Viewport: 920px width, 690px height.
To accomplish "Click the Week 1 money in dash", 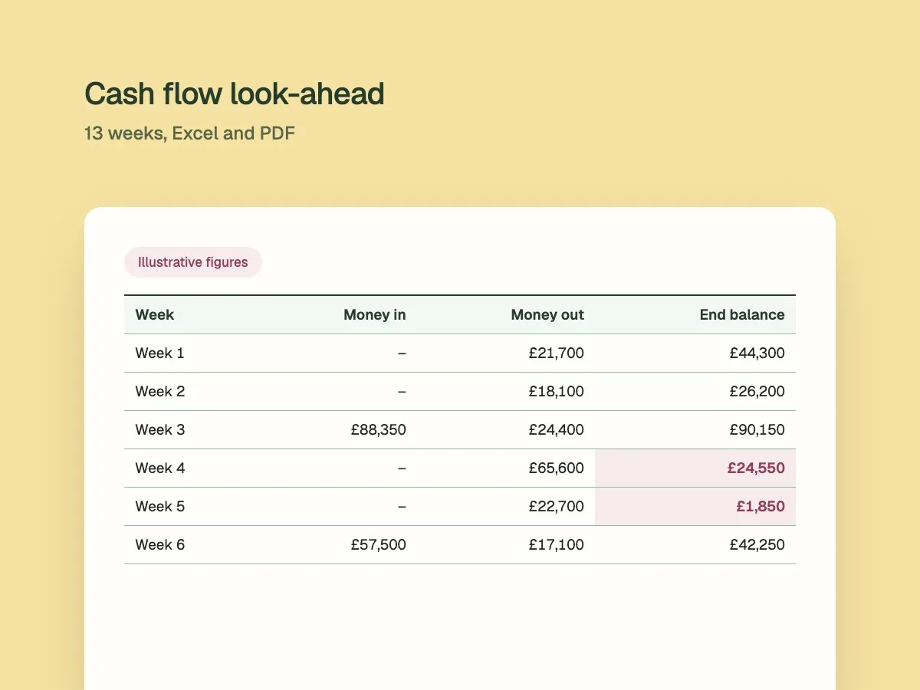I will tap(402, 353).
